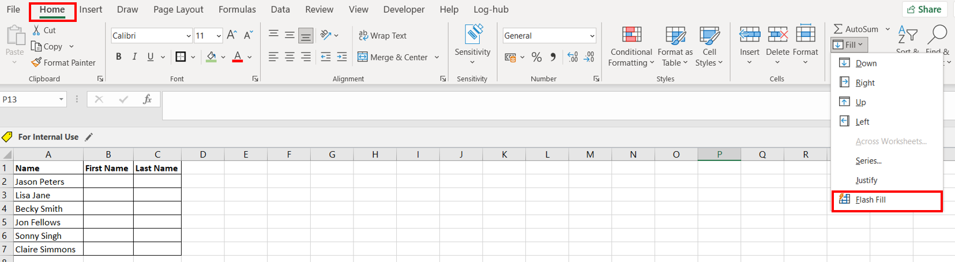Select the Becky Smith cell
The height and width of the screenshot is (262, 955).
(x=48, y=208)
